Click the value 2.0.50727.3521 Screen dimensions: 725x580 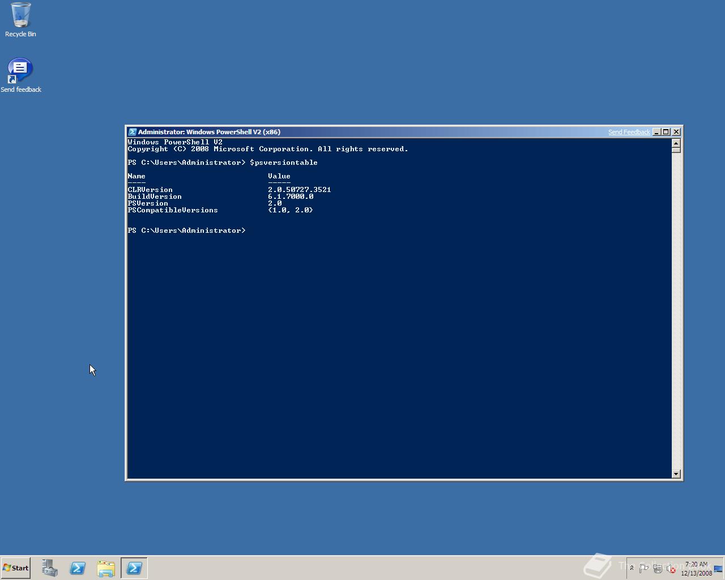coord(300,190)
